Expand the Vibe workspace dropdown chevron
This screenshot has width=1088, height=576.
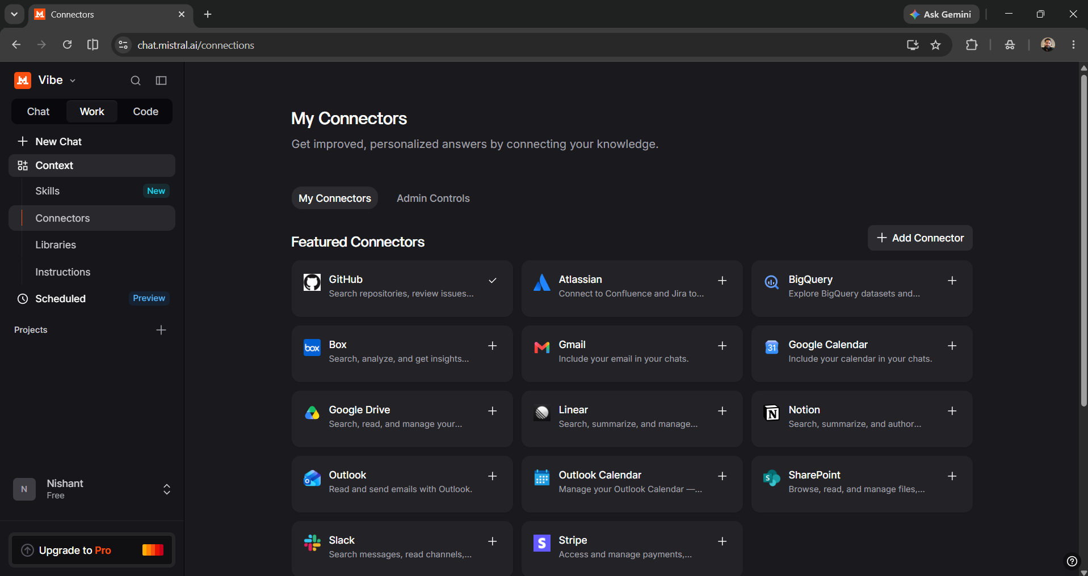pos(73,81)
